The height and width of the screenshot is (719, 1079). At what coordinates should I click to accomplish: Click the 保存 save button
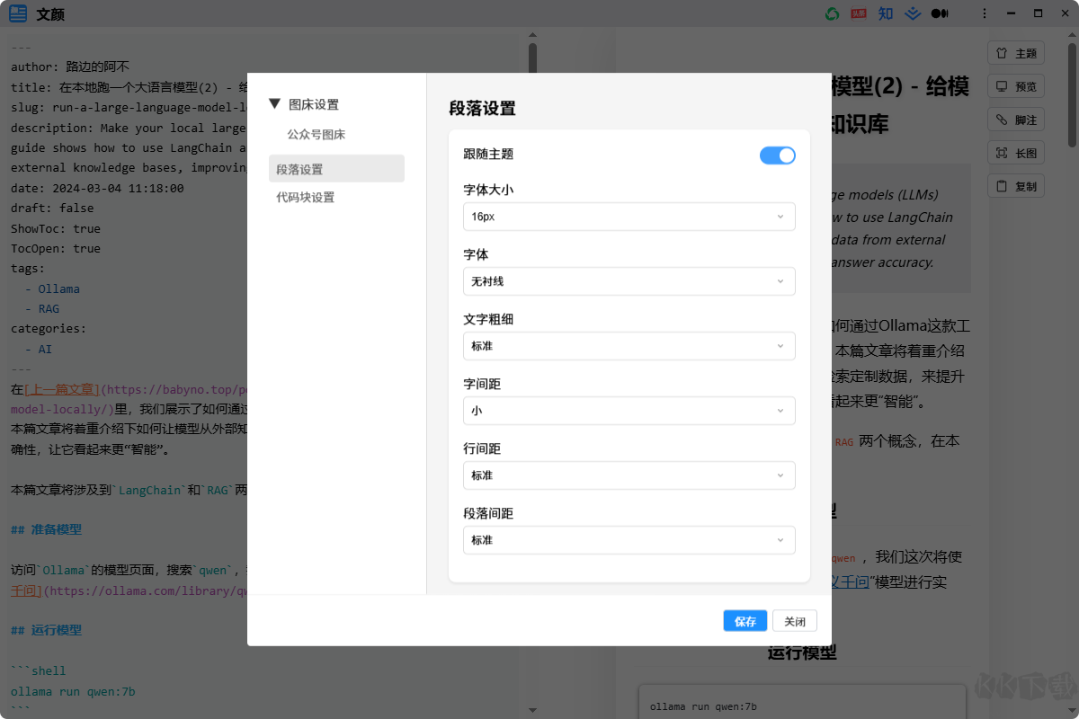click(x=745, y=621)
